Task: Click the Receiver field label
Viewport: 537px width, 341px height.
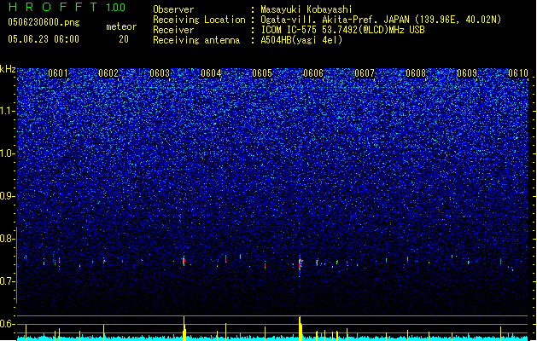Action: [x=173, y=30]
